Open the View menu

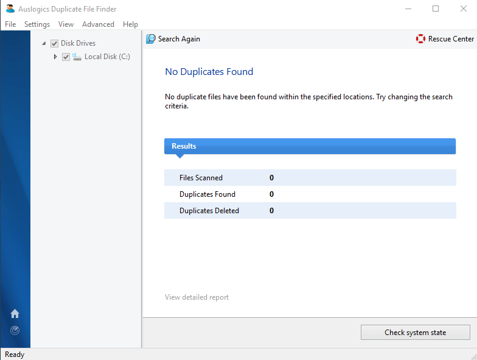66,24
